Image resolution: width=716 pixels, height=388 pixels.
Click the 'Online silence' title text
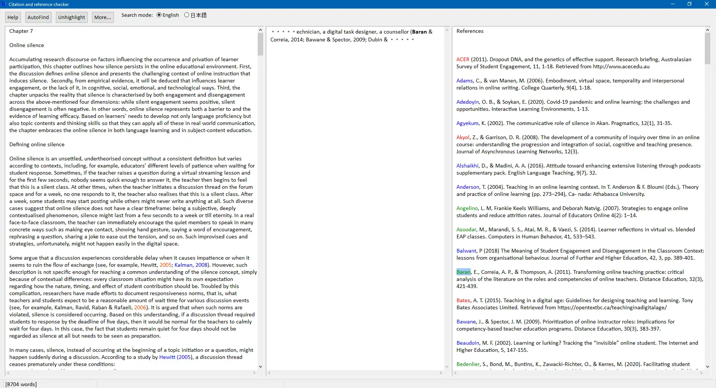tap(26, 45)
